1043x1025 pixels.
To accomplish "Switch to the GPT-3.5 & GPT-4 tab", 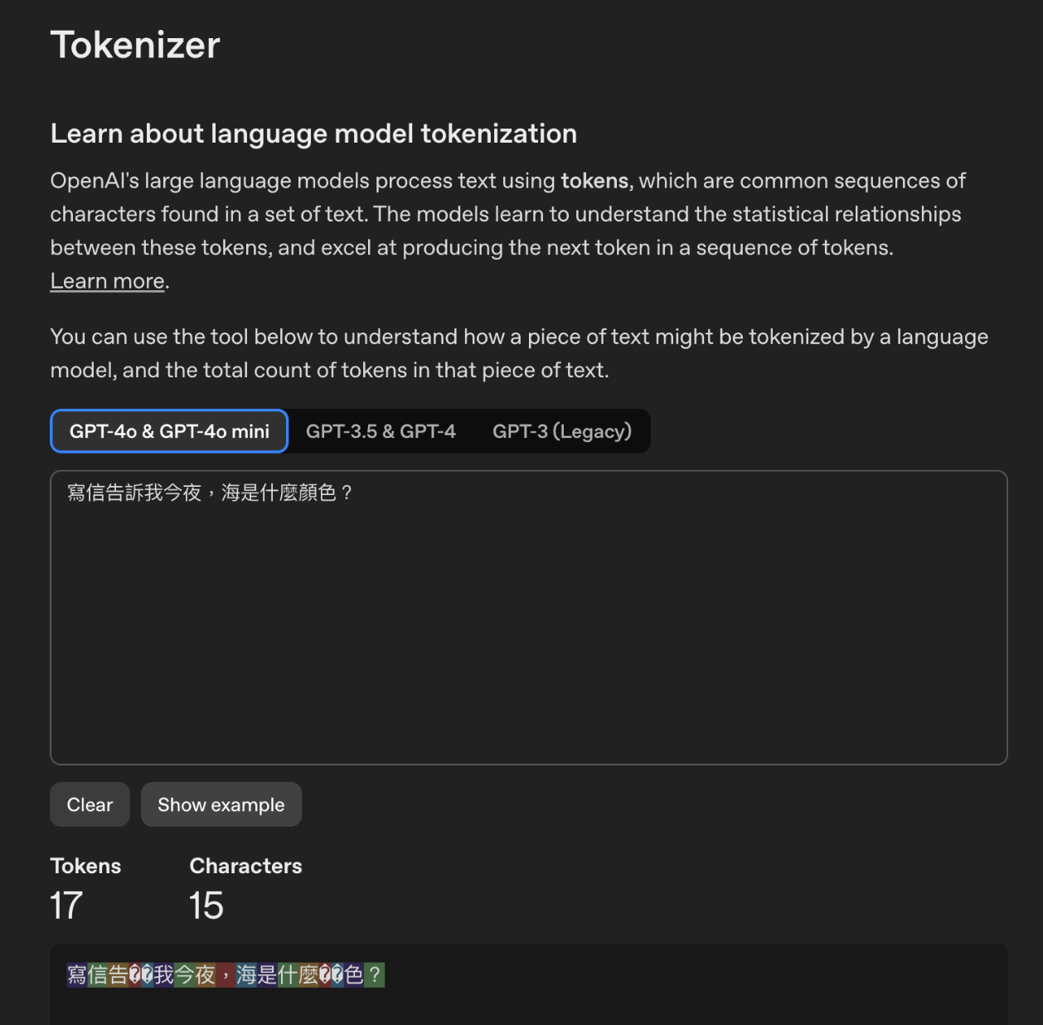I will point(381,431).
